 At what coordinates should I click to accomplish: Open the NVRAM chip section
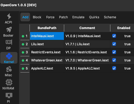(x=8, y=84)
